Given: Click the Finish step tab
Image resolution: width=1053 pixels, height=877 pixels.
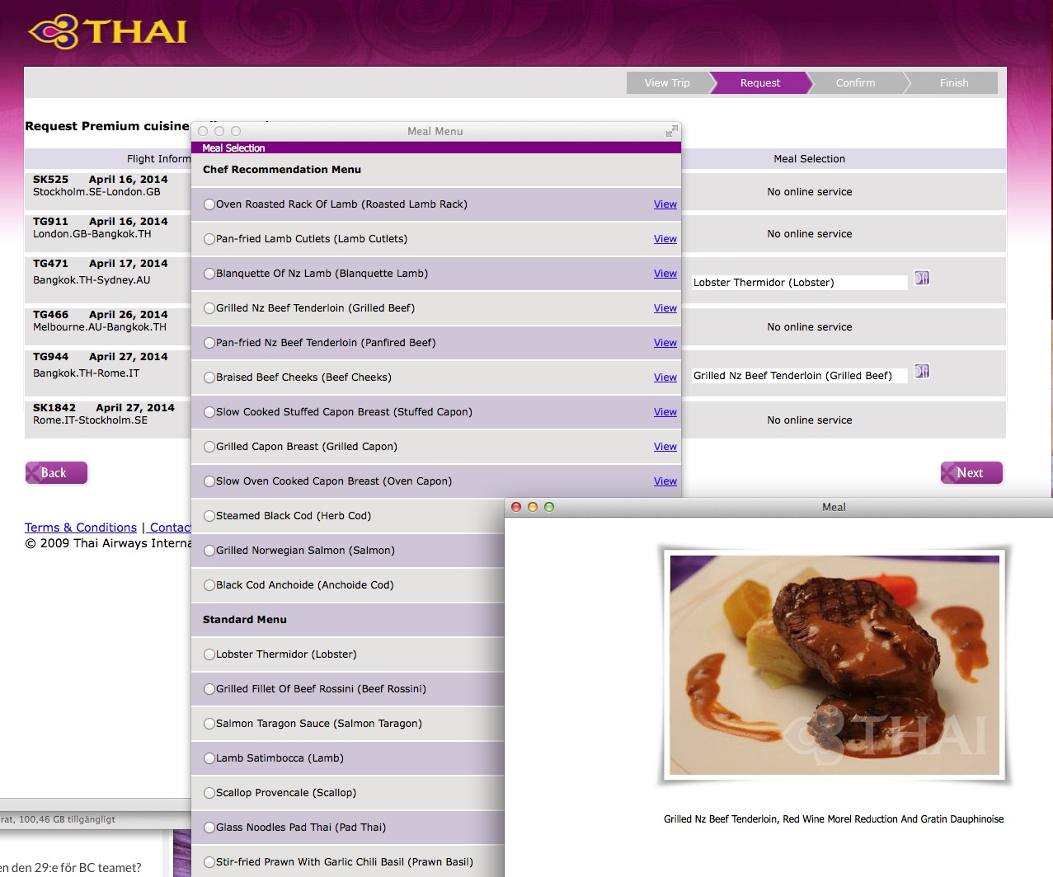Looking at the screenshot, I should point(953,83).
